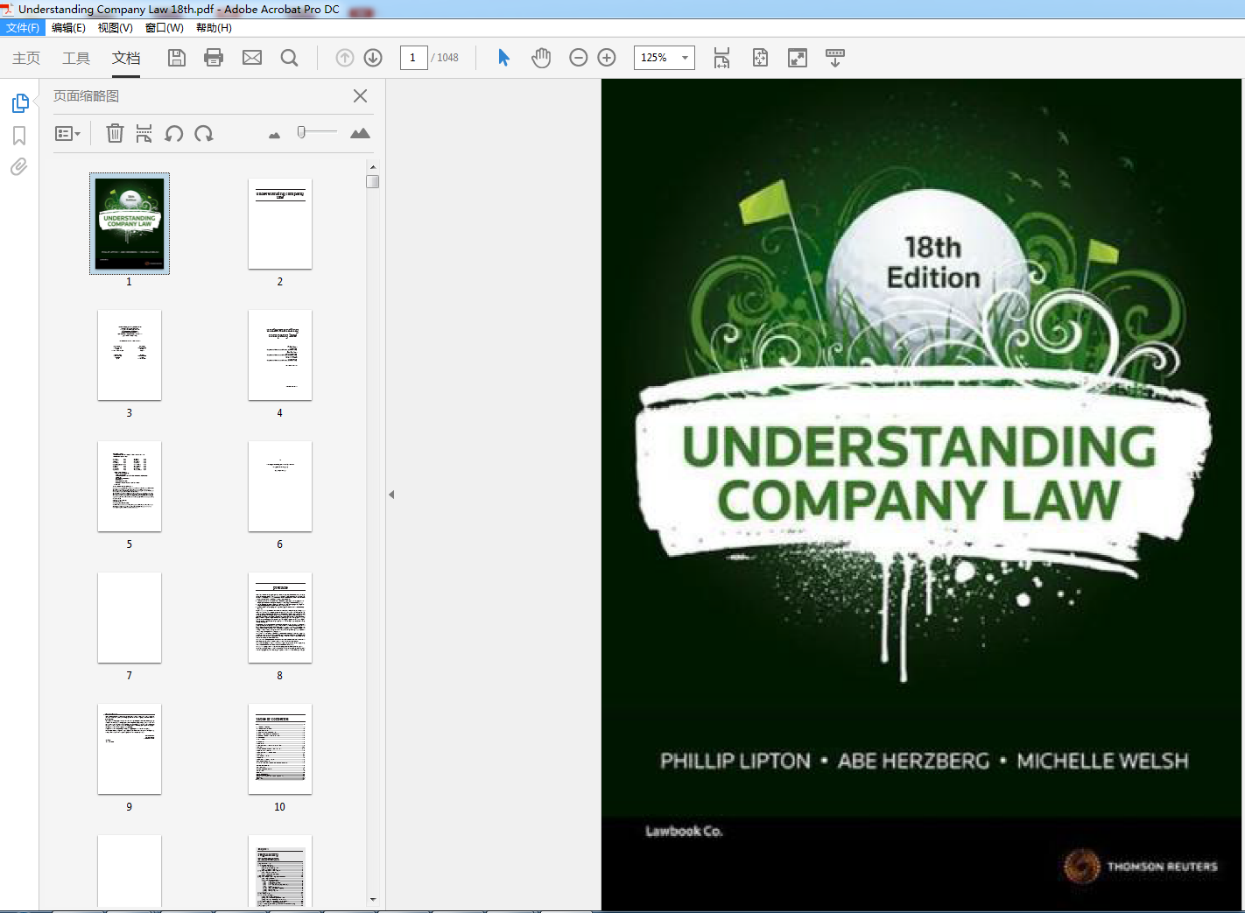Select page 4 thumbnail
This screenshot has width=1245, height=913.
click(x=280, y=355)
